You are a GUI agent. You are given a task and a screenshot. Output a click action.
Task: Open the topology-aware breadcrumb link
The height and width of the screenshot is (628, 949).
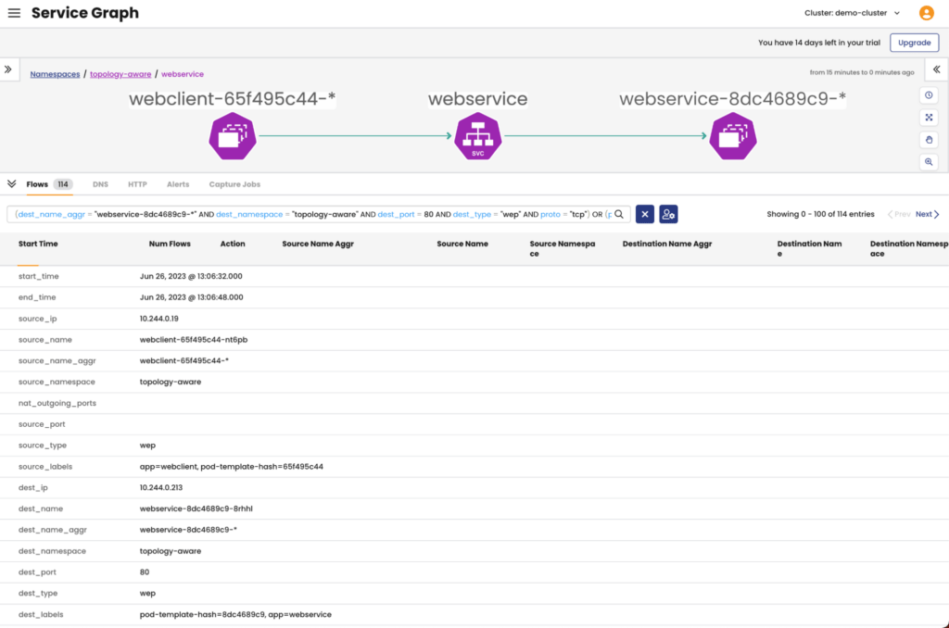120,74
